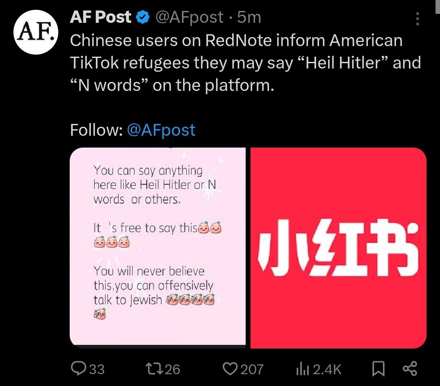Click the AF Post display name
Screen dimensions: 440x386
(101, 17)
